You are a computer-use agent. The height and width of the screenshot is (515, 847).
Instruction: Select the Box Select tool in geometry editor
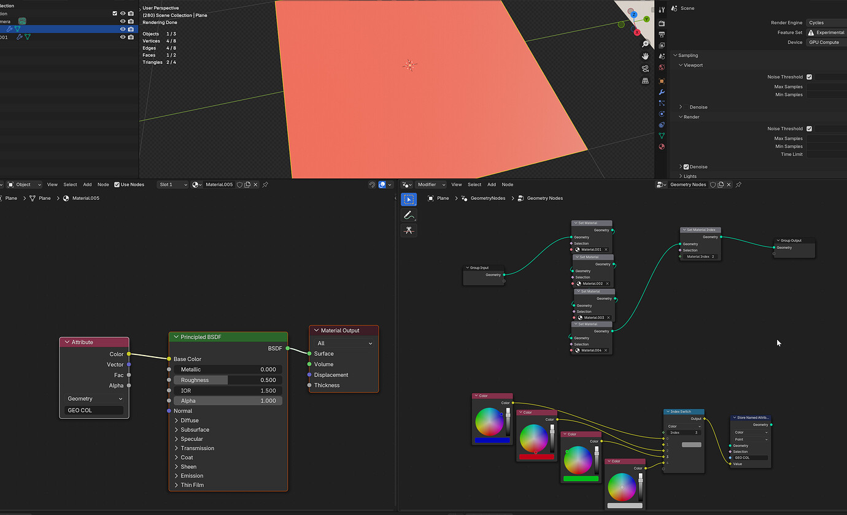pos(409,199)
